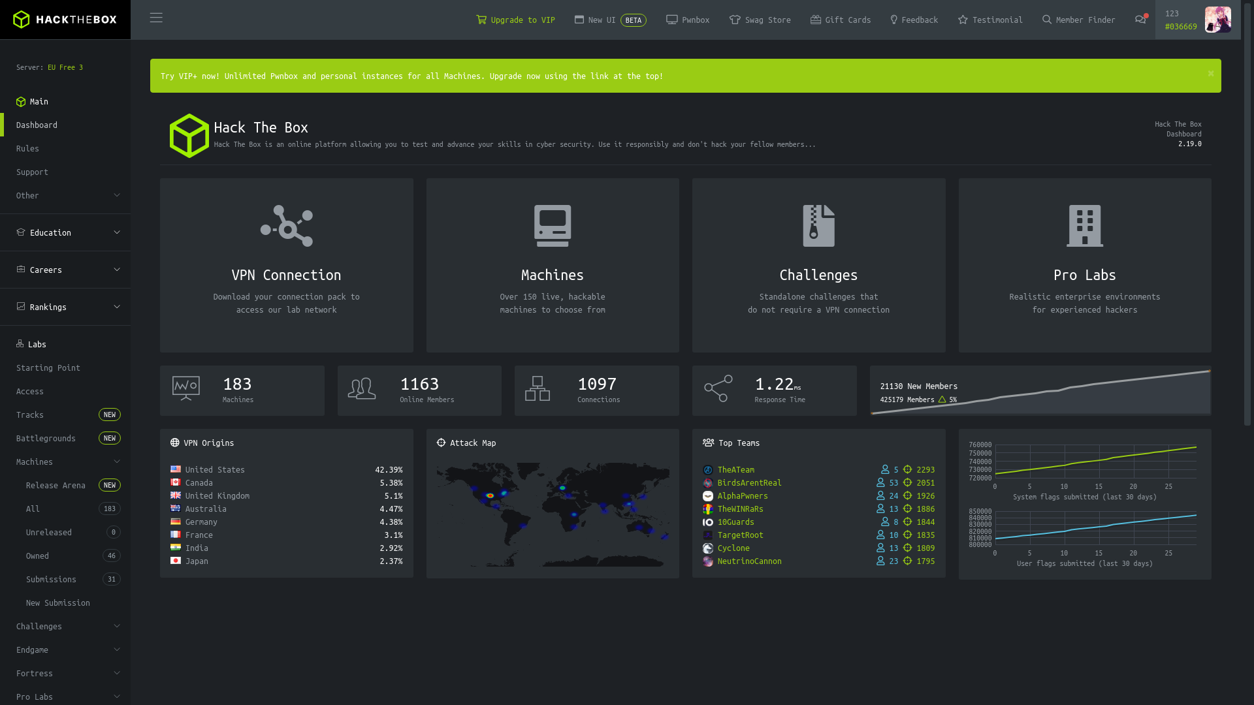Click the Top Teams group icon

[x=708, y=443]
